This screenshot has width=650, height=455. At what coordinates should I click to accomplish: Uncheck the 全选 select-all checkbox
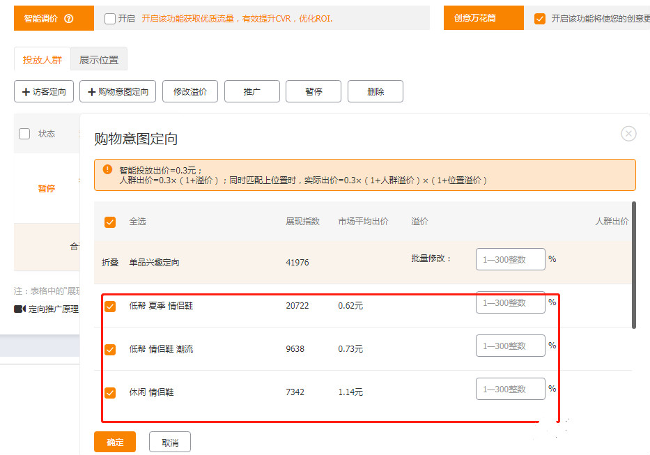110,222
